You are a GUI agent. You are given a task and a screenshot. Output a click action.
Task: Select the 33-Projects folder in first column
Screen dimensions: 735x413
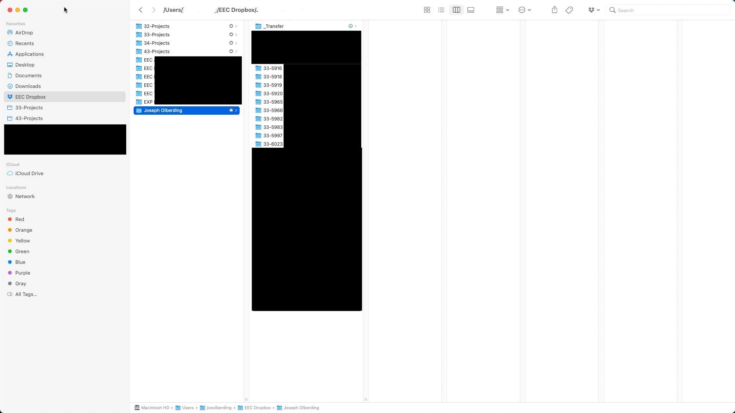click(x=186, y=34)
